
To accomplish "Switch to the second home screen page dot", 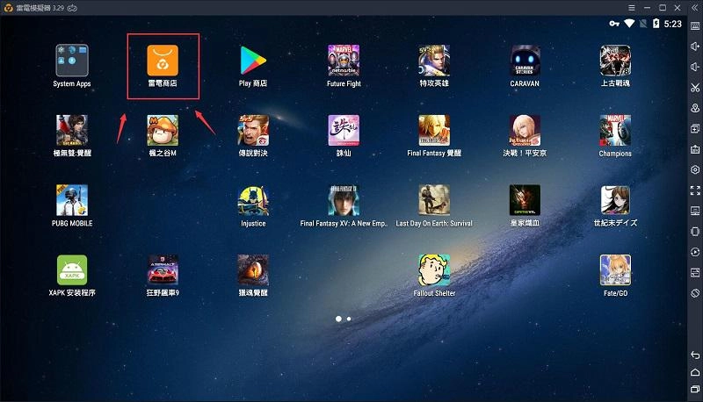I will tap(349, 319).
